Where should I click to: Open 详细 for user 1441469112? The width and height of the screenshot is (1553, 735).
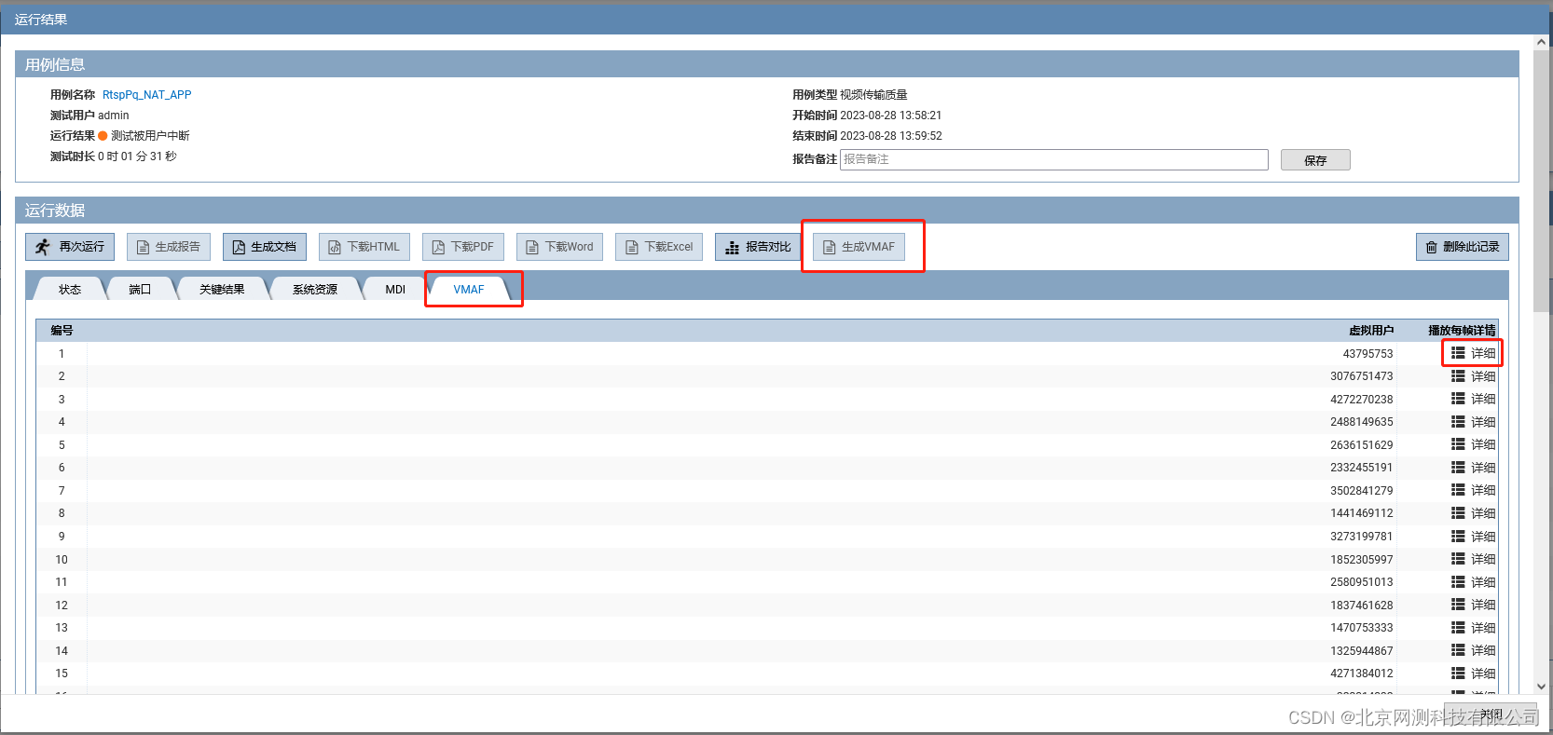click(1473, 513)
